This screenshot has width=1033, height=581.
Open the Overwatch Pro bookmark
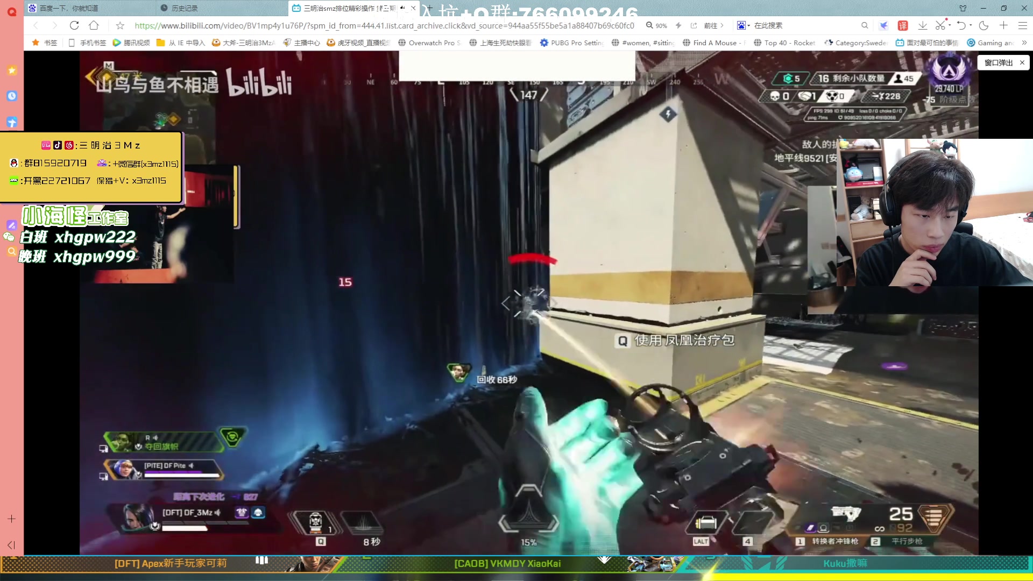[429, 42]
